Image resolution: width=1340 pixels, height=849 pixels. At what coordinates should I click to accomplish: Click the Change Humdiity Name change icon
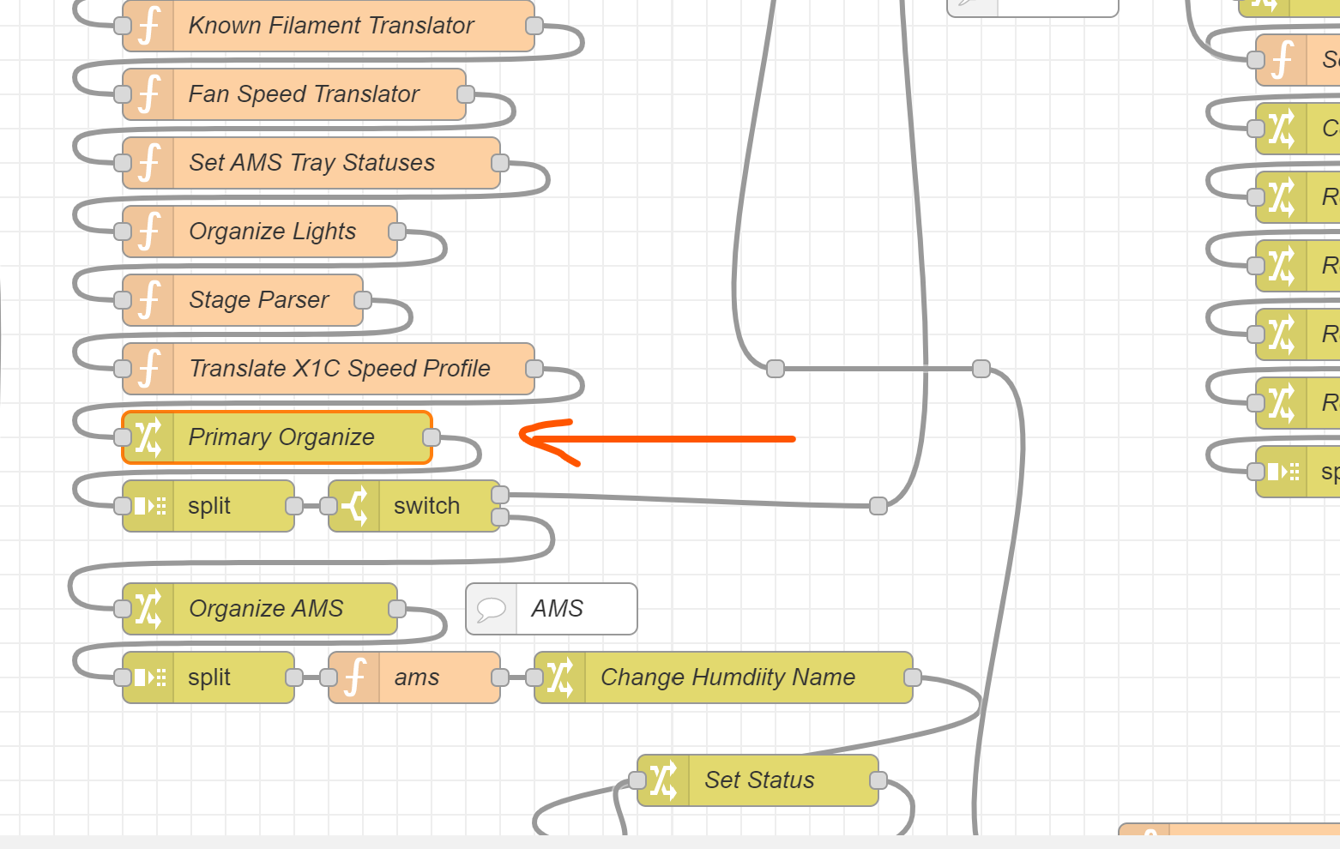pyautogui.click(x=560, y=677)
